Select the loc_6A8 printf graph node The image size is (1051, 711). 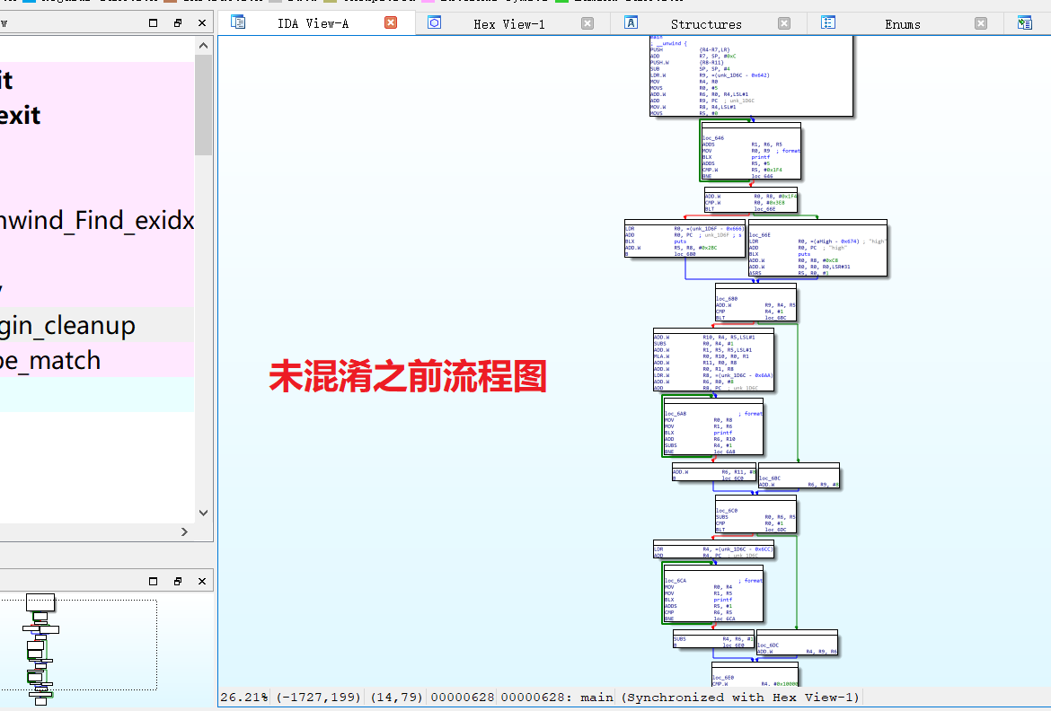point(713,426)
